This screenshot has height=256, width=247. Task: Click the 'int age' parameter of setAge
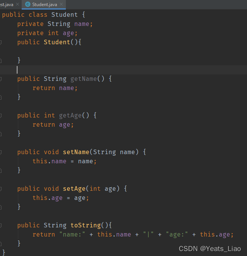[103, 189]
